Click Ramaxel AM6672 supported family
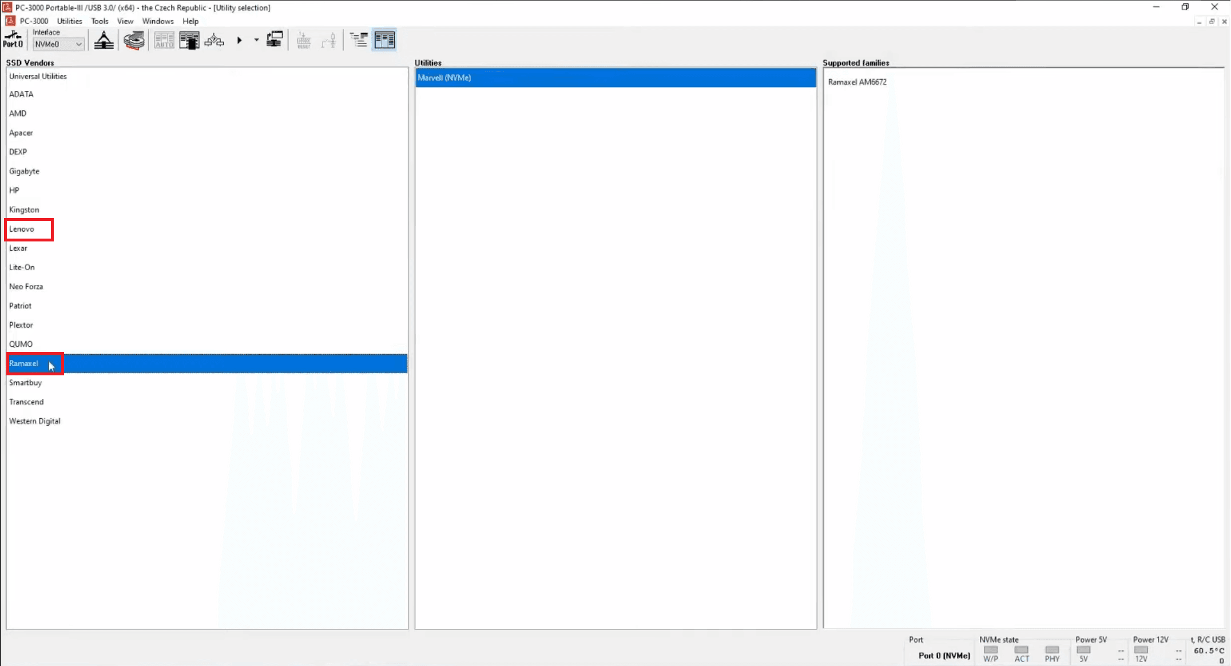 point(857,82)
